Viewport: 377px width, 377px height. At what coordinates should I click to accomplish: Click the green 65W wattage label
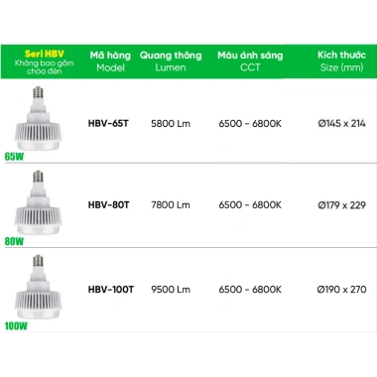(14, 157)
